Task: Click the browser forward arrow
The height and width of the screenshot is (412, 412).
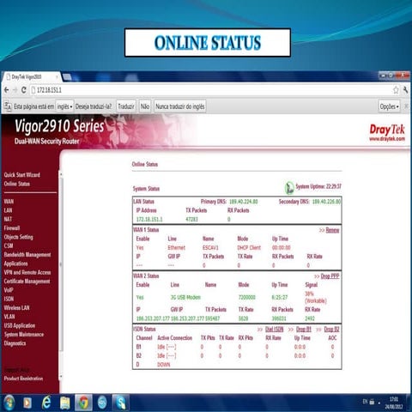Action: click(15, 90)
